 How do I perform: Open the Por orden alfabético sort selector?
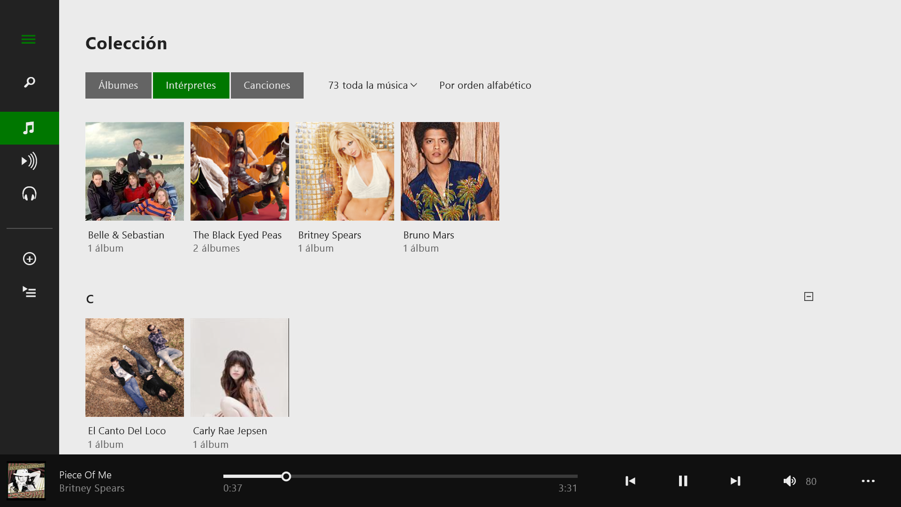(x=485, y=85)
